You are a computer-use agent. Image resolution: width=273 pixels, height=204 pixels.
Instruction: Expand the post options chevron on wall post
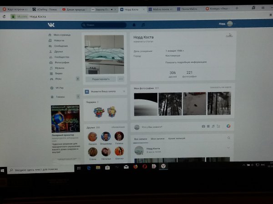(x=228, y=148)
